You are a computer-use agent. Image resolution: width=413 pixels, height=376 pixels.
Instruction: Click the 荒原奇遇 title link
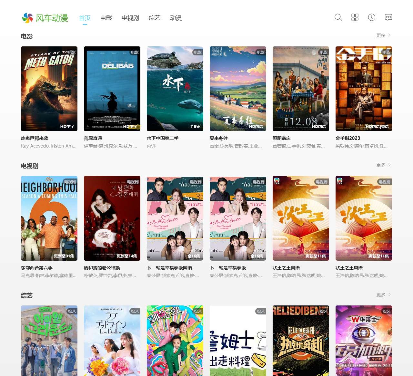pos(93,138)
